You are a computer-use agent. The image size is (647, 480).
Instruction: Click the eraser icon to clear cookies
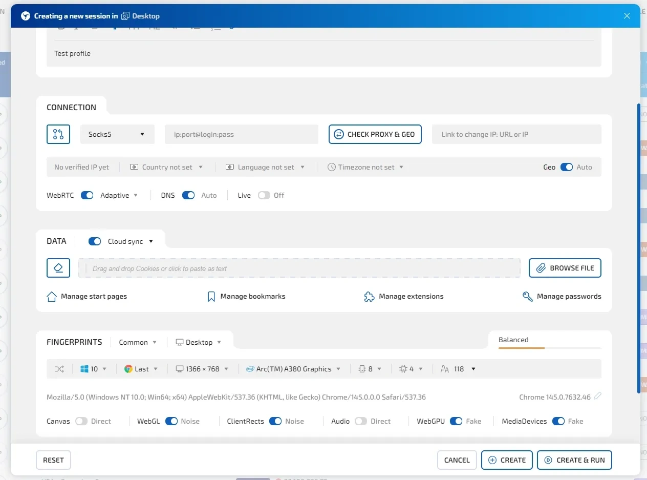coord(58,268)
